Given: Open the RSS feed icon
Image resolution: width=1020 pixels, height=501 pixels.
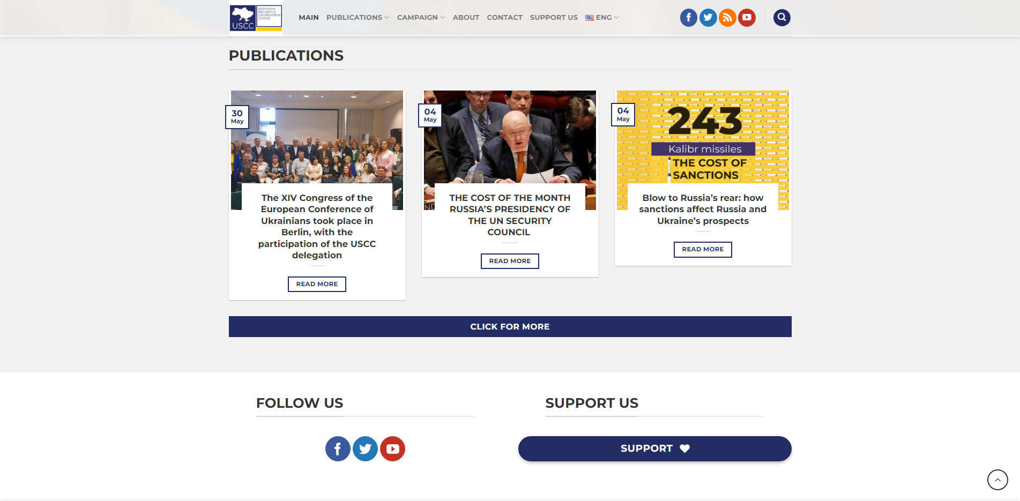Looking at the screenshot, I should point(727,18).
